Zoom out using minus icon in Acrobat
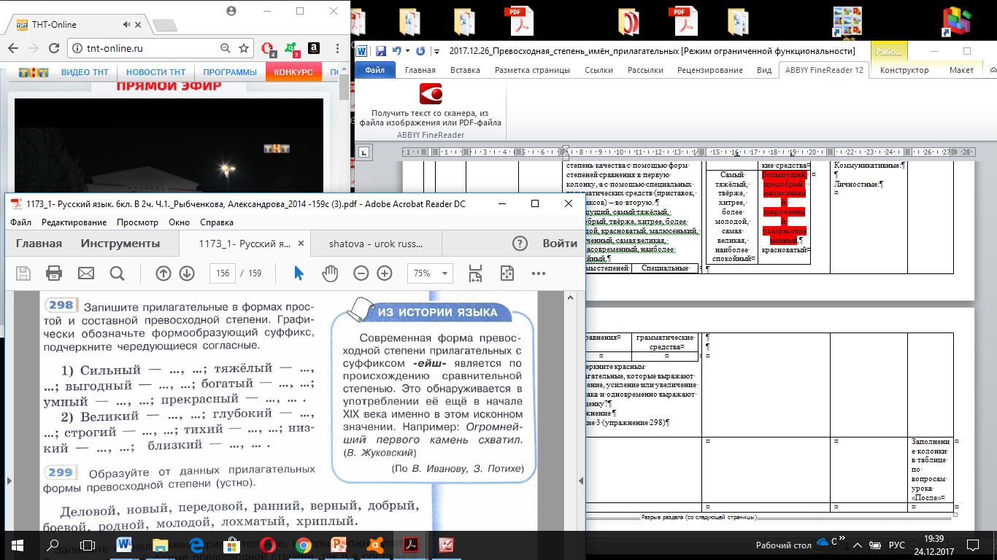The image size is (997, 560). (x=361, y=273)
